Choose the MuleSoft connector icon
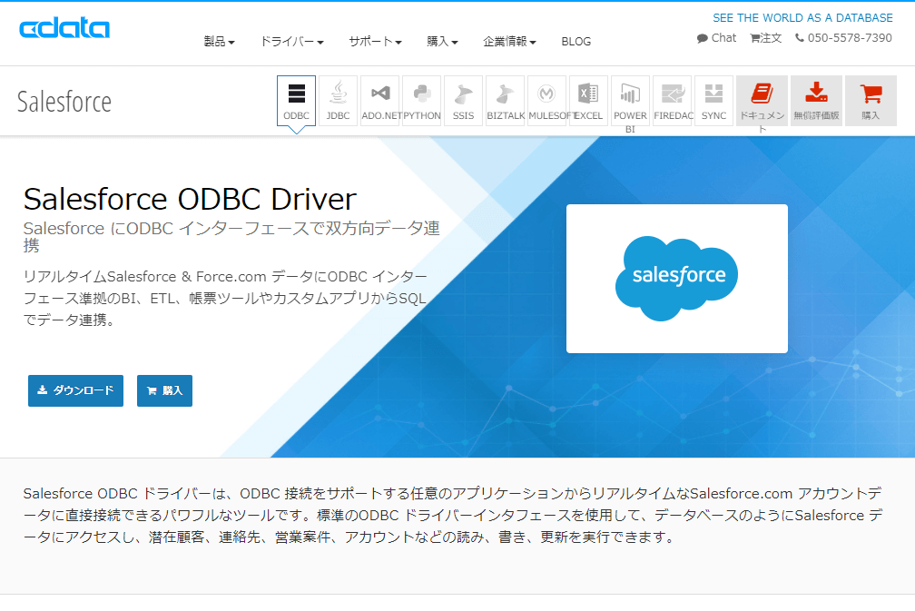Image resolution: width=915 pixels, height=611 pixels. coord(546,101)
